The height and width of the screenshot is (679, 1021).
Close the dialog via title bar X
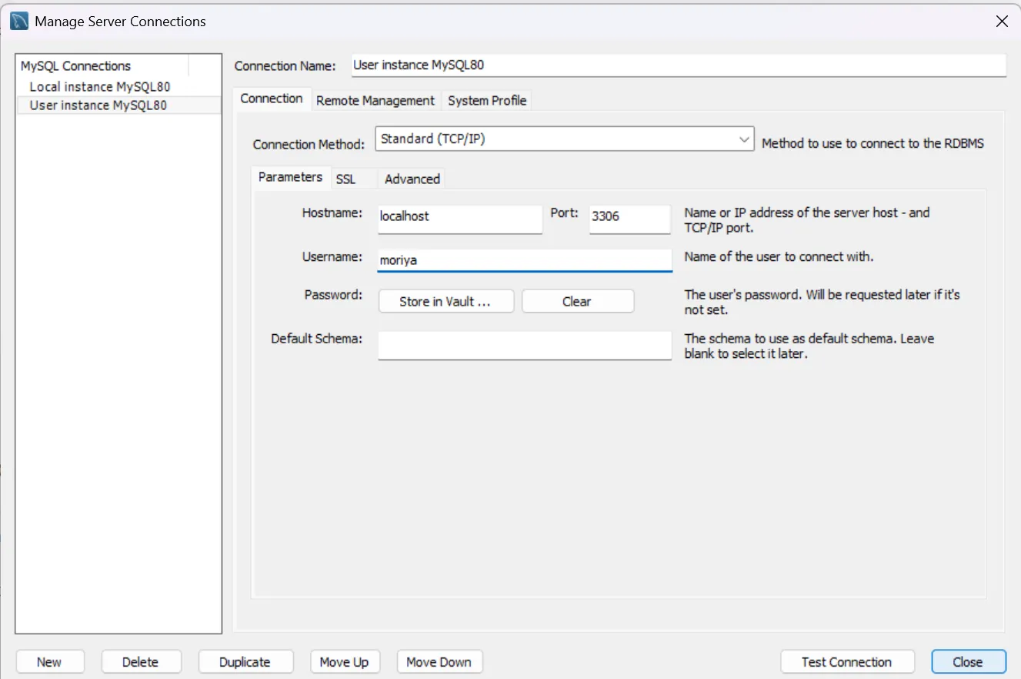coord(1002,22)
